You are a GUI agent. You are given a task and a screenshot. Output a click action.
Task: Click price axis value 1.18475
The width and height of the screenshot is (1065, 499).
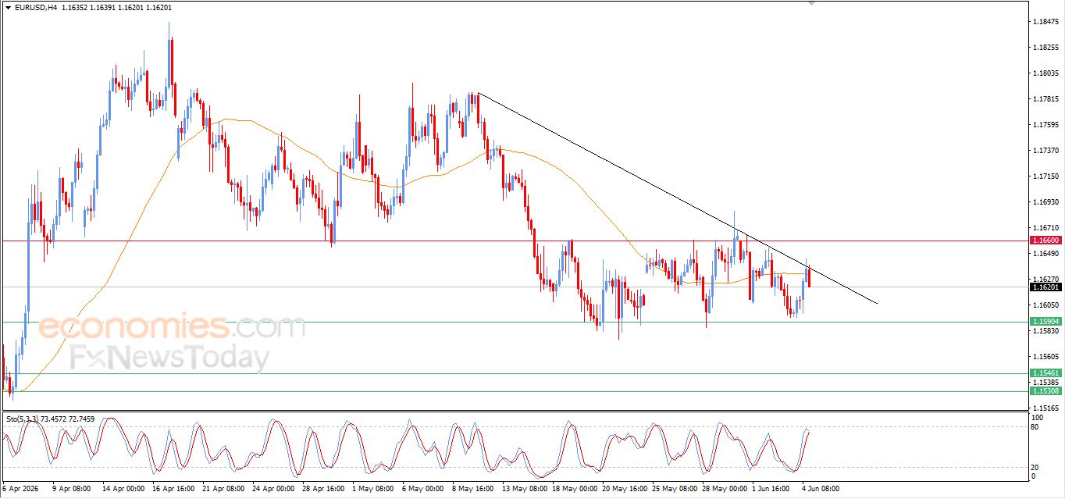click(1045, 22)
